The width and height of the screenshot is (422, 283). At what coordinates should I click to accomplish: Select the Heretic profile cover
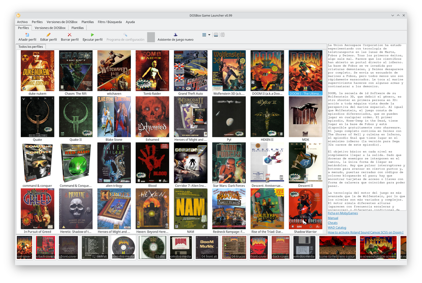coord(76,209)
